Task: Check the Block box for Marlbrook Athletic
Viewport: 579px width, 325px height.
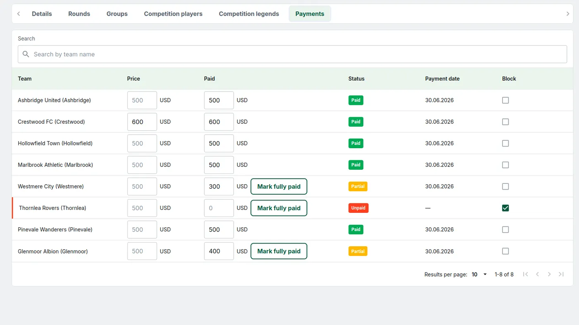Action: [x=505, y=165]
